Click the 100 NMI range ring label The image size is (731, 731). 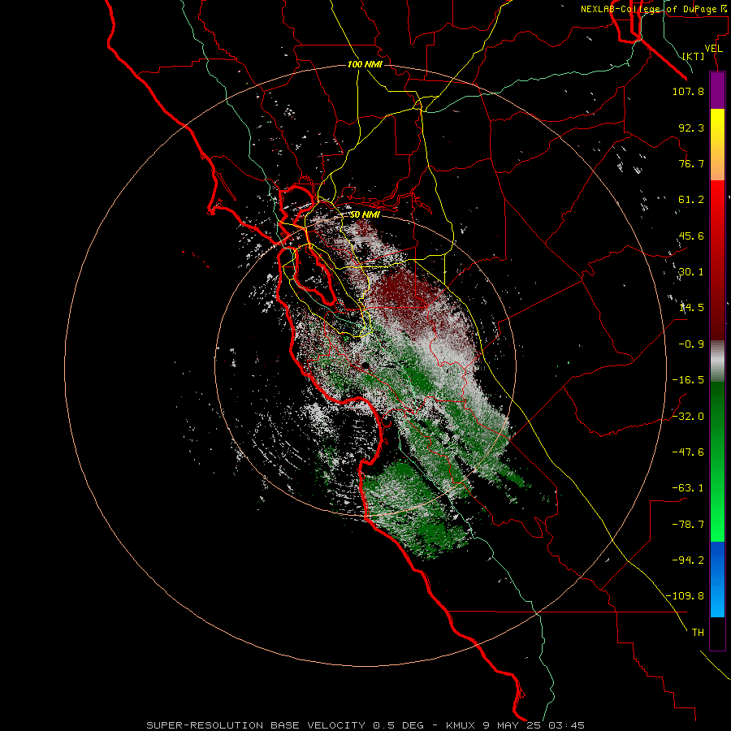[365, 64]
